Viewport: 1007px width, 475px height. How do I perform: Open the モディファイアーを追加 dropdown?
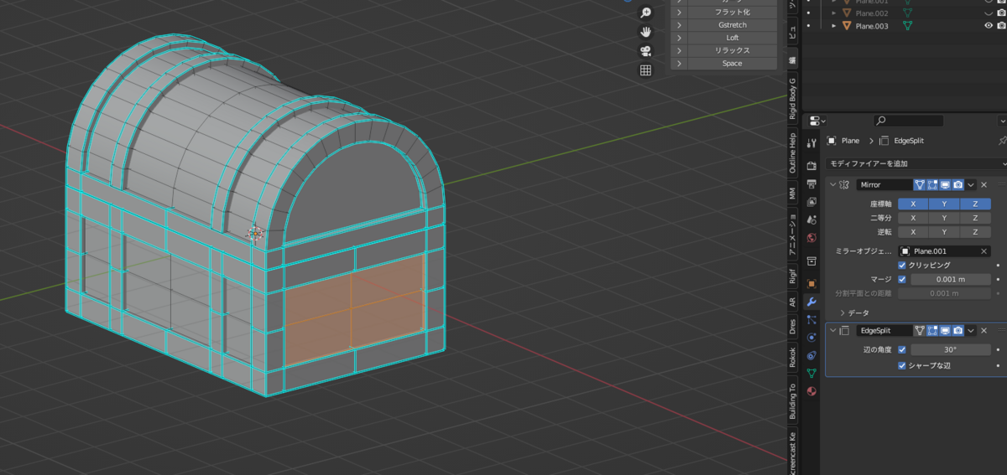tap(916, 163)
